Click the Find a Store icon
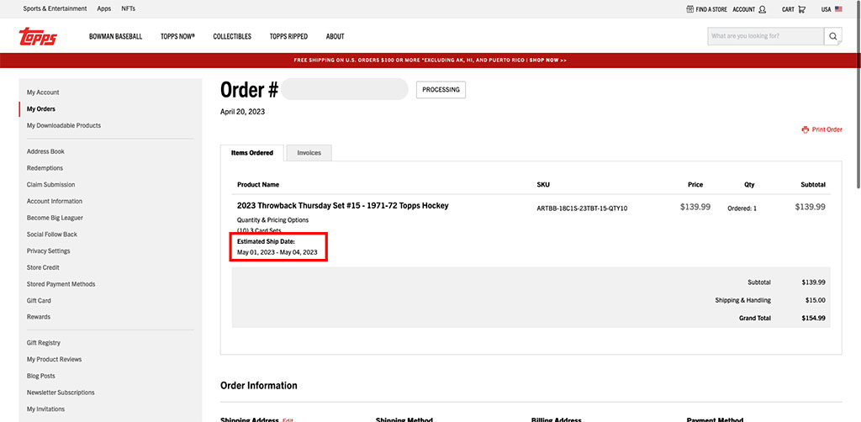Viewport: 861px width, 422px height. pos(689,9)
